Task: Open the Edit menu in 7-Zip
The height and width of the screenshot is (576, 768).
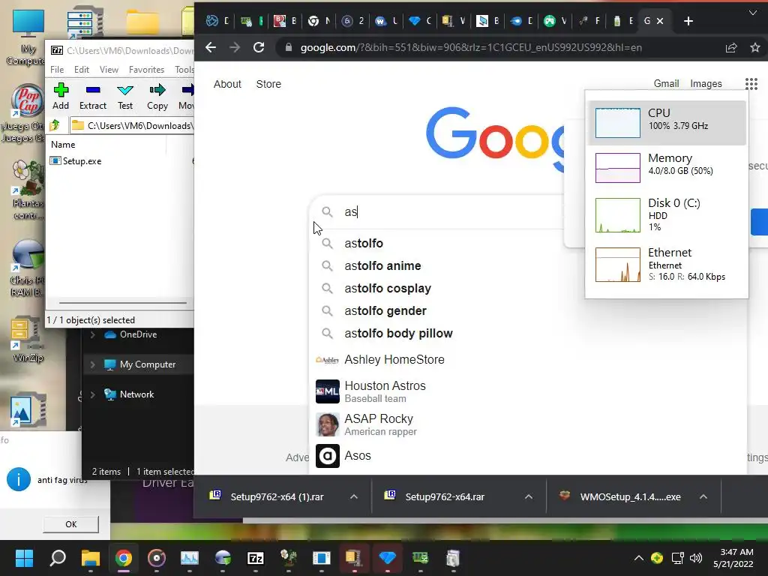Action: [x=81, y=70]
